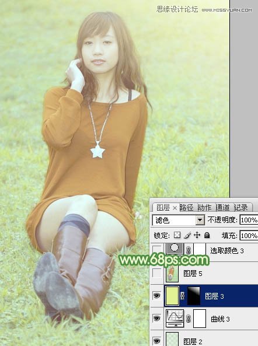The width and height of the screenshot is (258, 346).
Task: Click the 不透明度 label
Action: pos(222,220)
